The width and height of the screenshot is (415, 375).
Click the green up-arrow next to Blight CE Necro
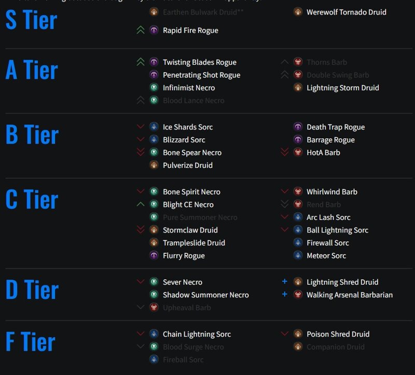pyautogui.click(x=141, y=204)
